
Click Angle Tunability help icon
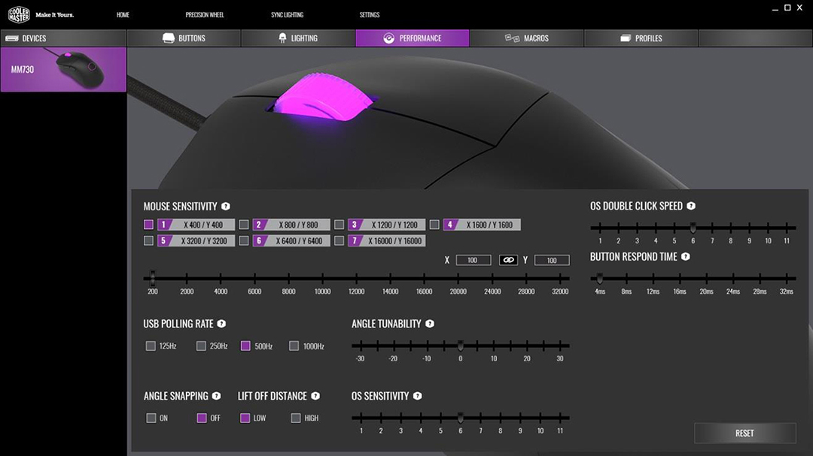point(430,324)
